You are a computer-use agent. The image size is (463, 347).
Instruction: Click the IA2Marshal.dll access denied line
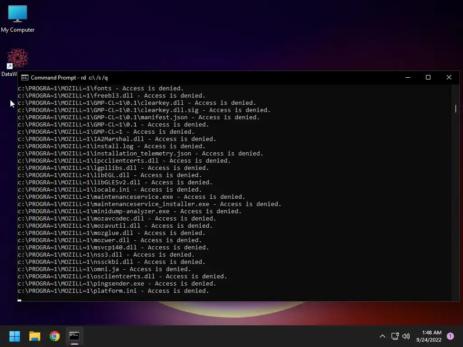pos(117,139)
